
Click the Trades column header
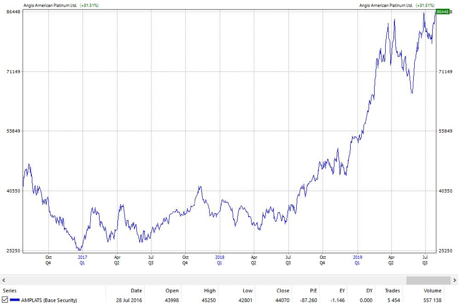coord(392,291)
